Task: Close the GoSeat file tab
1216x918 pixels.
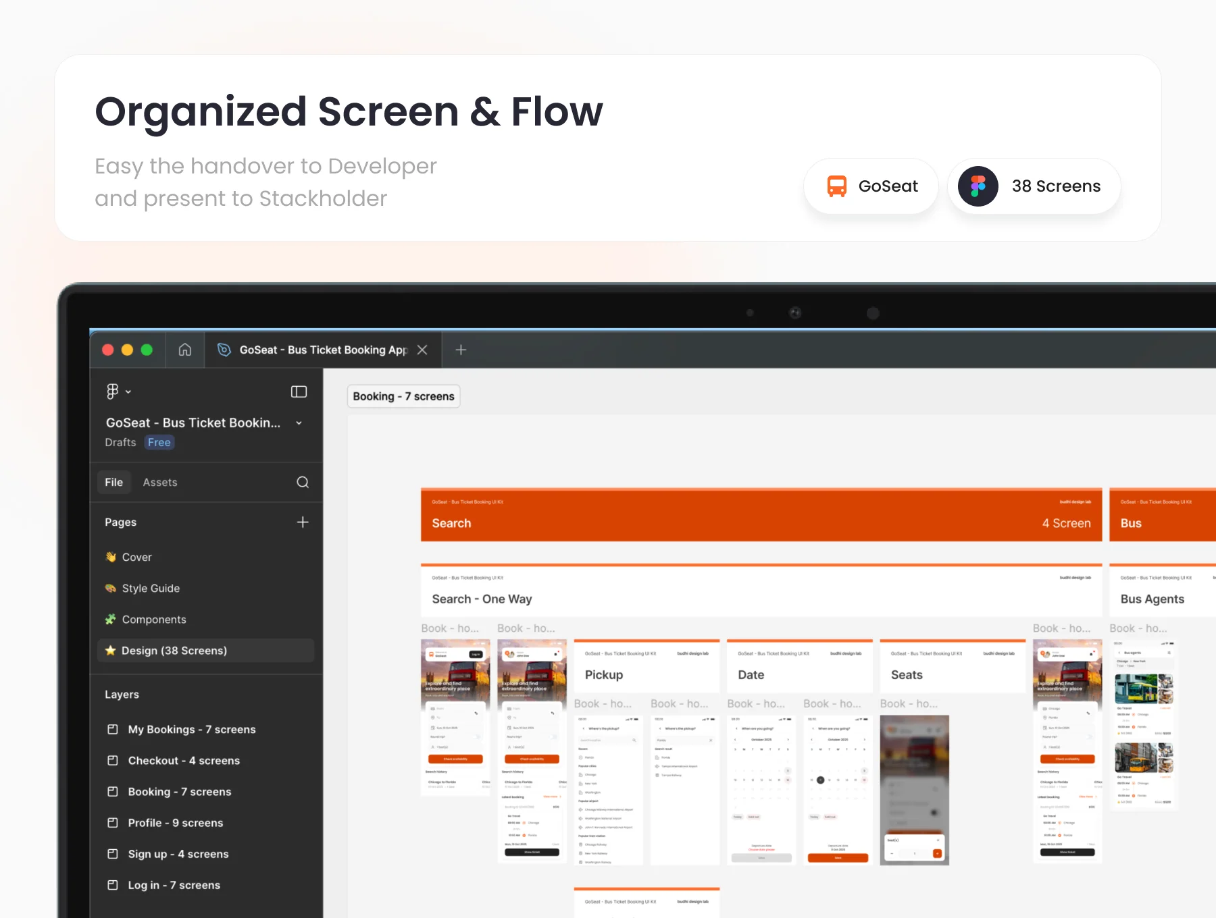Action: [x=422, y=350]
